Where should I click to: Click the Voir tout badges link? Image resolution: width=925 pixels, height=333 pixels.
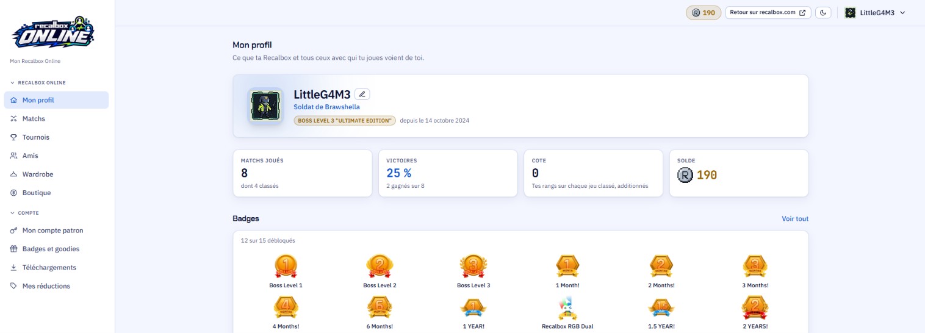pyautogui.click(x=795, y=218)
